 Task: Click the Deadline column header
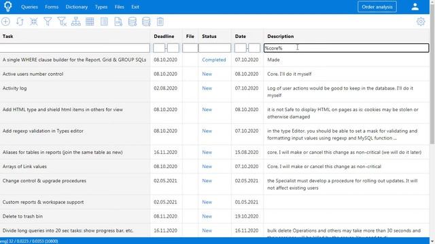[164, 36]
